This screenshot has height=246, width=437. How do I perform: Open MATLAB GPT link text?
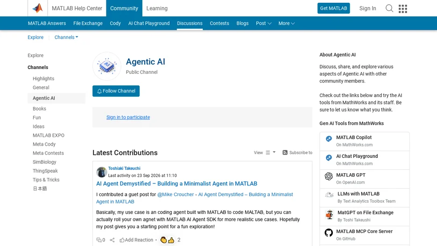(351, 175)
